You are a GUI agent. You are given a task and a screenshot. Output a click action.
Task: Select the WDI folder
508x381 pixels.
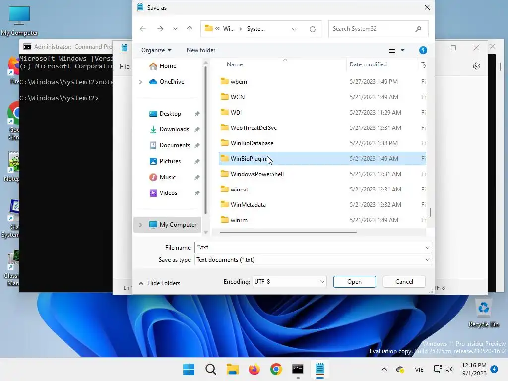(x=322, y=113)
